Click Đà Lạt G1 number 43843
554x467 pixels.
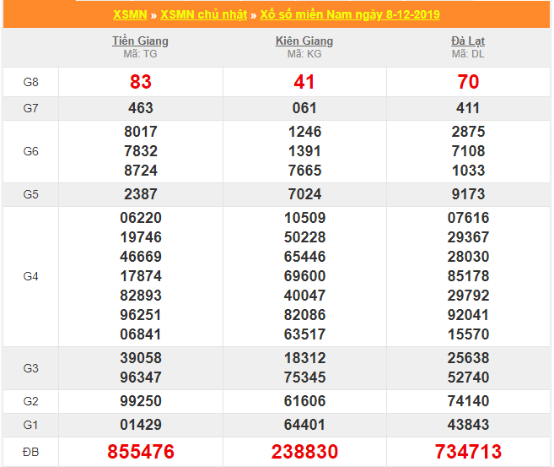[x=468, y=423]
